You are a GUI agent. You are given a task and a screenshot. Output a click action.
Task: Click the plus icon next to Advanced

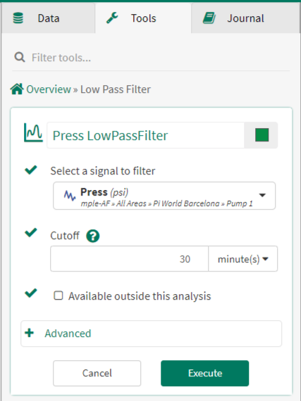coord(29,333)
